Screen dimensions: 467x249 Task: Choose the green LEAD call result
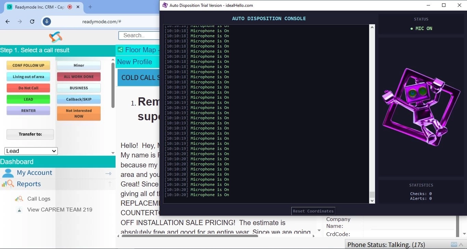point(28,99)
